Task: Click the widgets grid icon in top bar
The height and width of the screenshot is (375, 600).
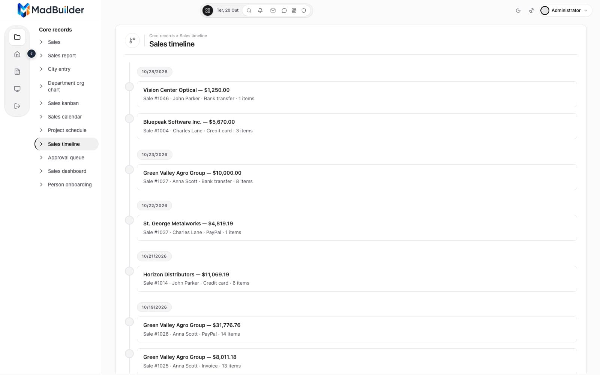Action: click(x=294, y=10)
